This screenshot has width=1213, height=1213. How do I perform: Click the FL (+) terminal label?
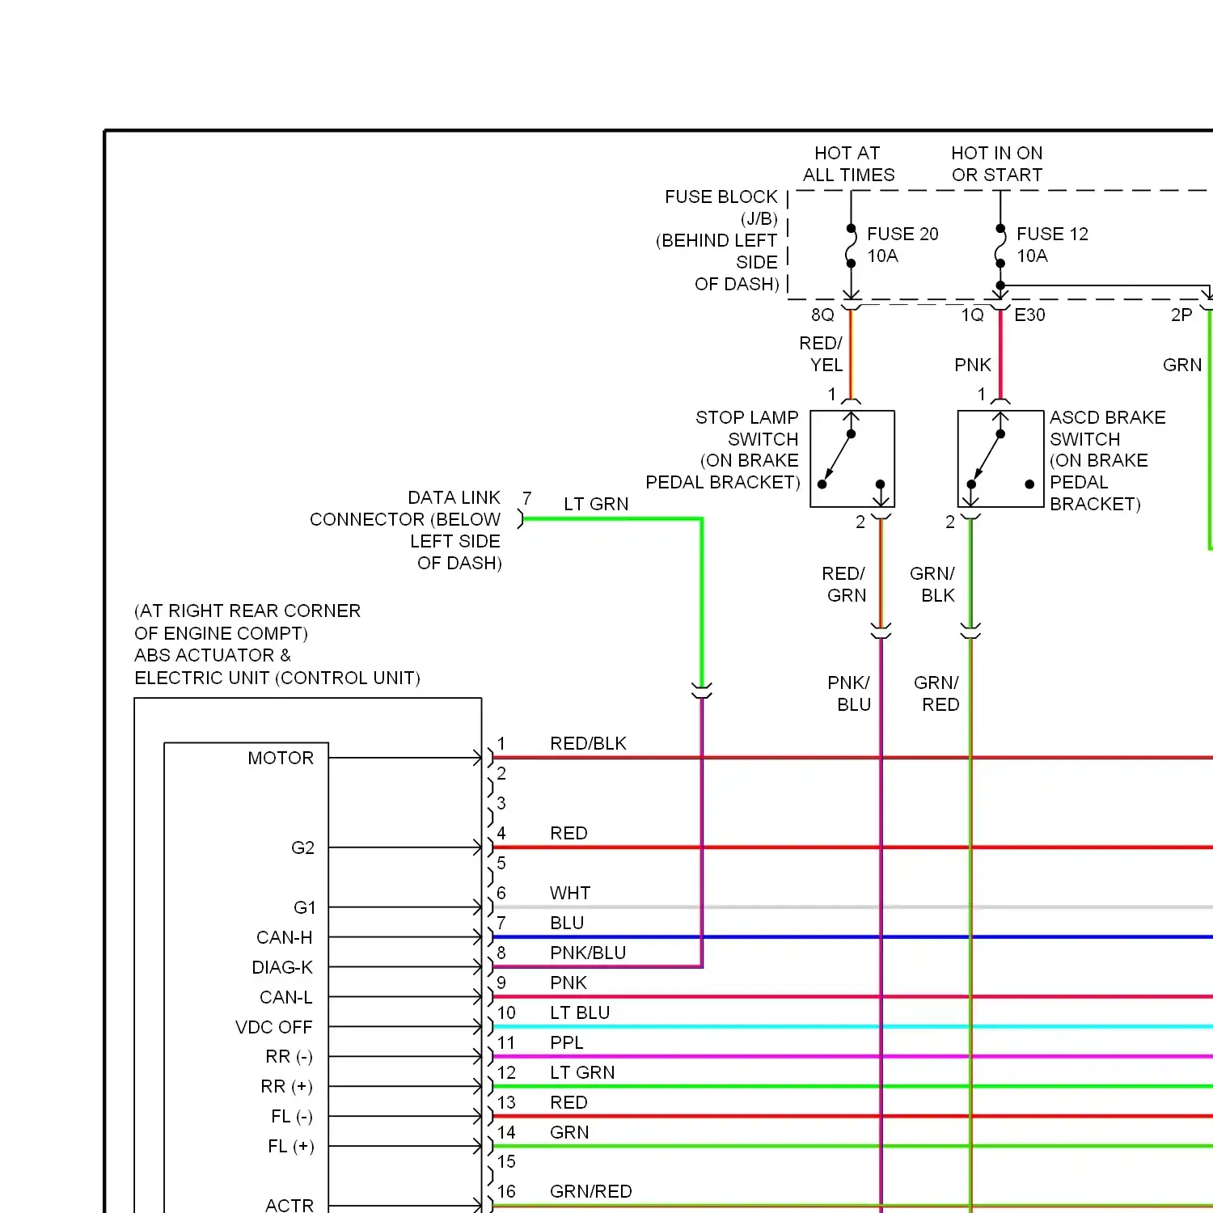(x=291, y=1147)
